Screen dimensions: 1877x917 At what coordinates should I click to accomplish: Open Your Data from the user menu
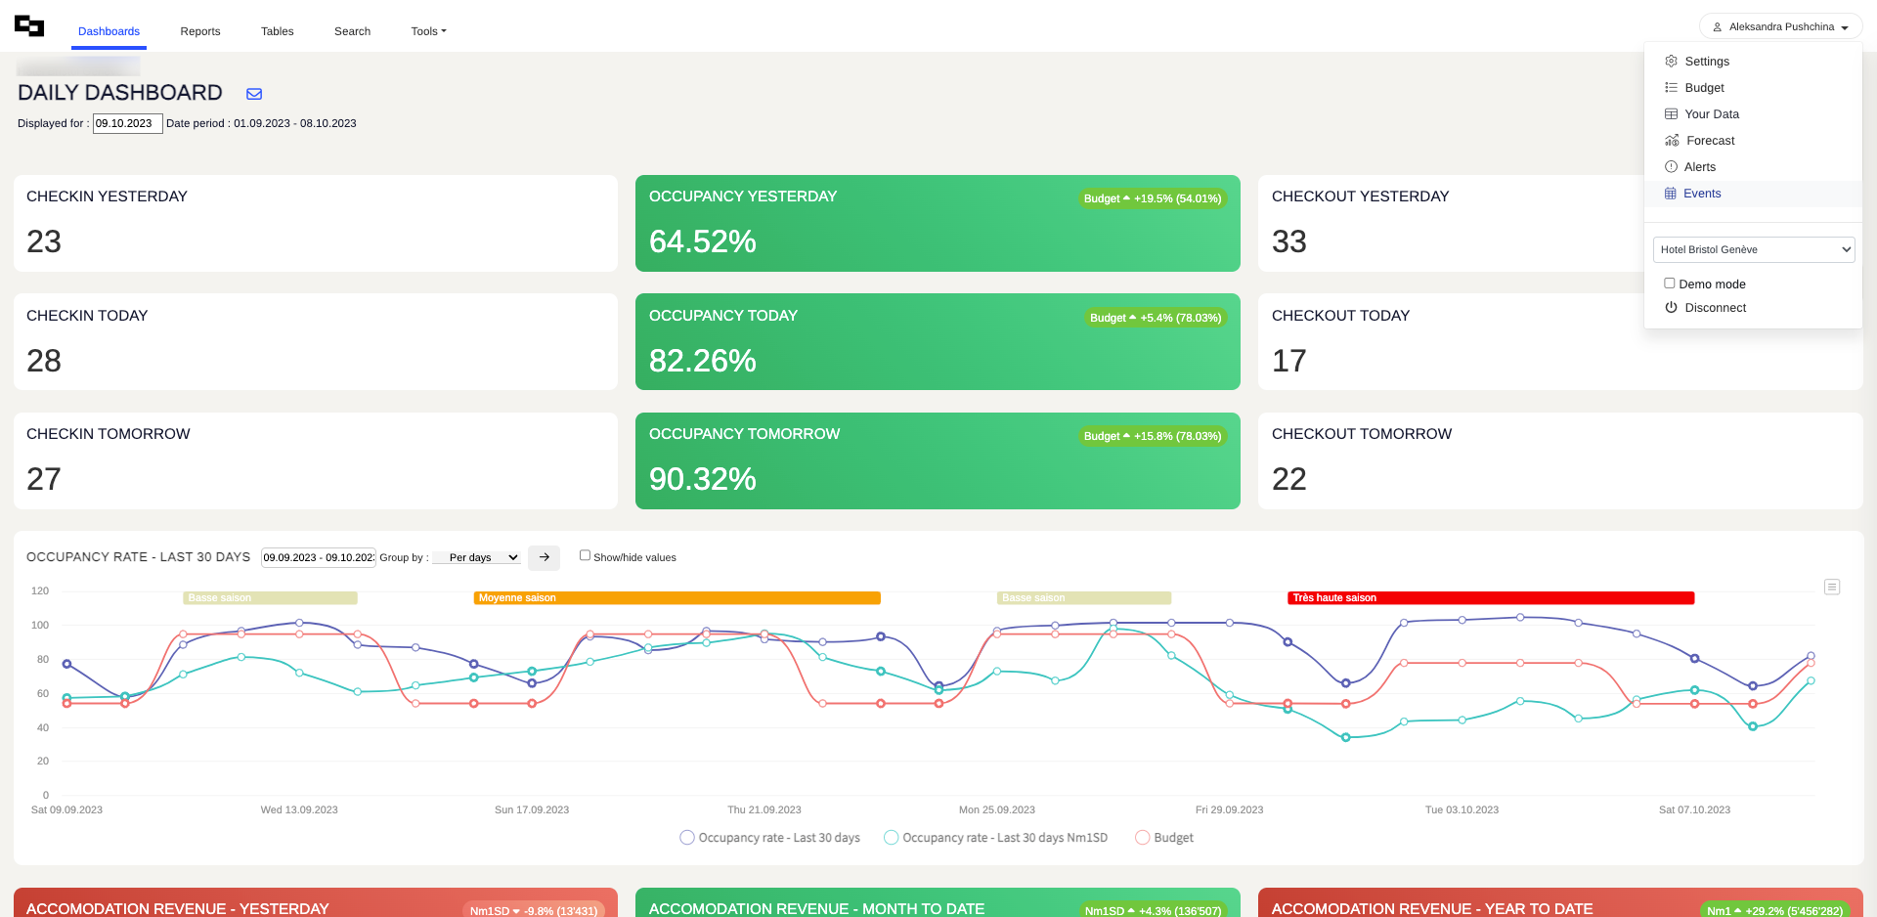pos(1711,114)
